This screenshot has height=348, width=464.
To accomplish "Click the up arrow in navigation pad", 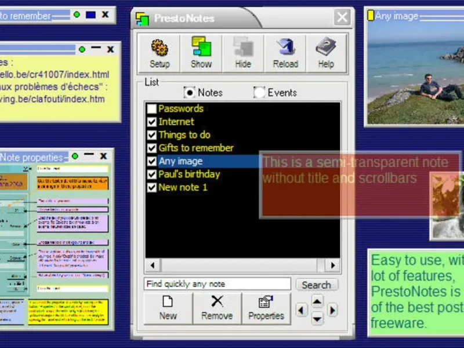I will [317, 302].
